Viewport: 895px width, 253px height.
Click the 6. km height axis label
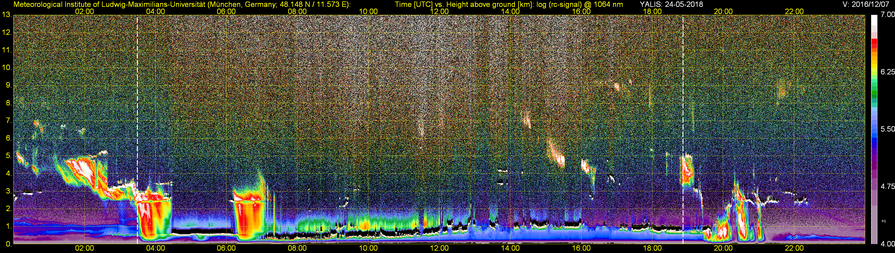pyautogui.click(x=9, y=138)
